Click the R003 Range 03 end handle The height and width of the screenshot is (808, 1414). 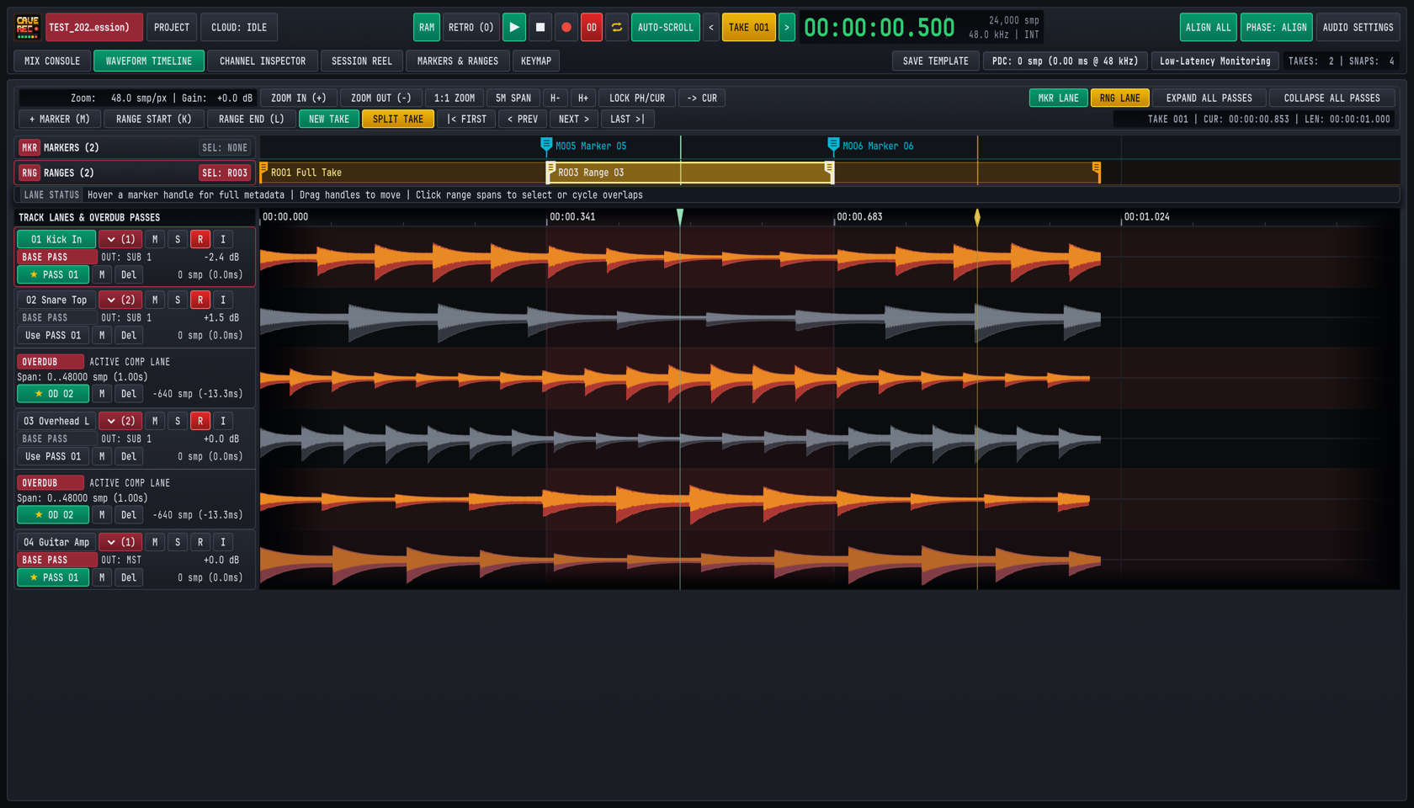pyautogui.click(x=830, y=171)
